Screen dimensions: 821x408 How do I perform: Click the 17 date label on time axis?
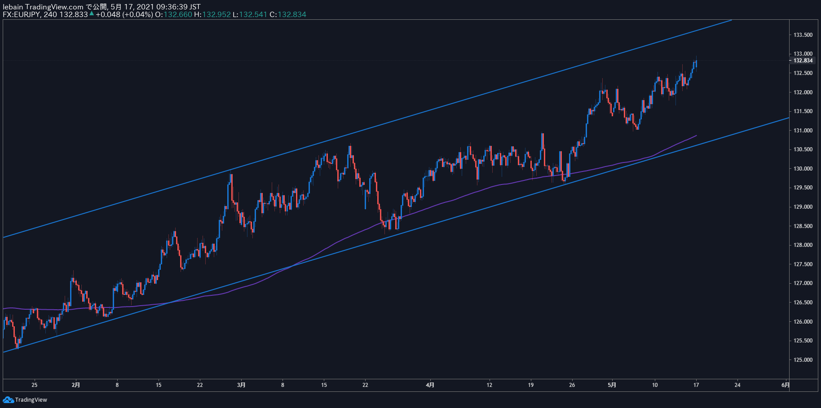(x=696, y=385)
